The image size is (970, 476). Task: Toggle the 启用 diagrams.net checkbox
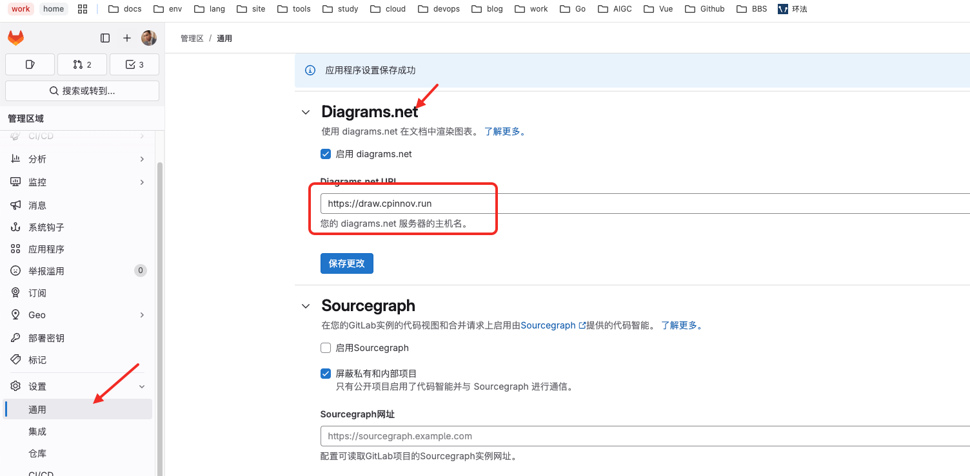click(326, 154)
